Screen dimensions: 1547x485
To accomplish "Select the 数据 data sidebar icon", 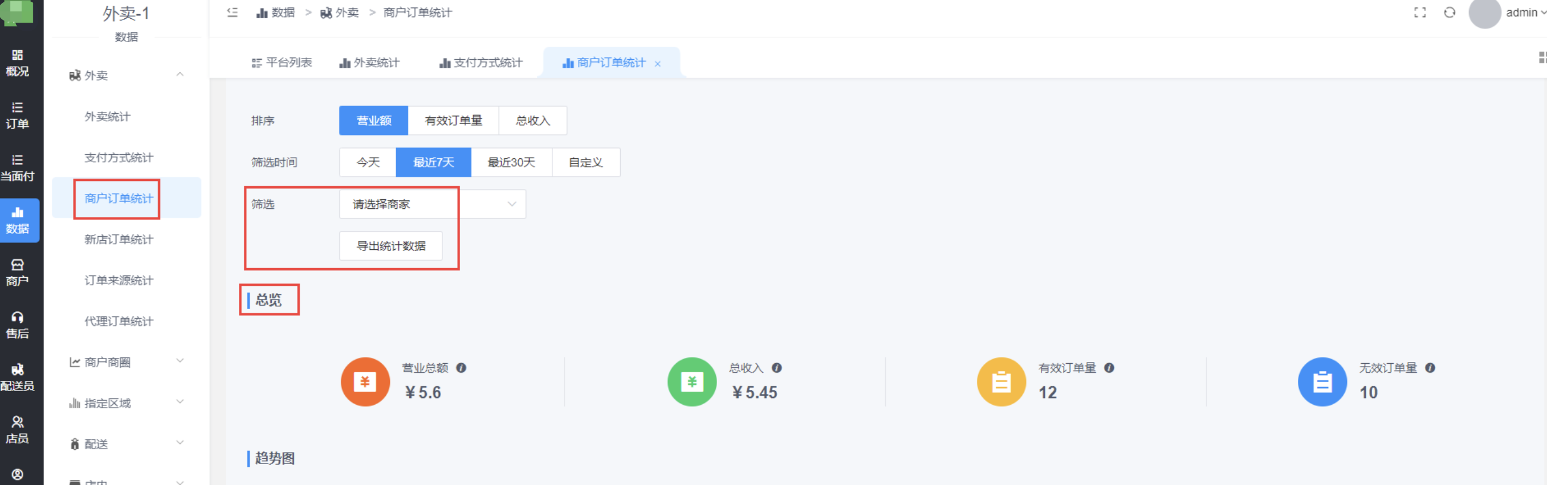I will 18,220.
